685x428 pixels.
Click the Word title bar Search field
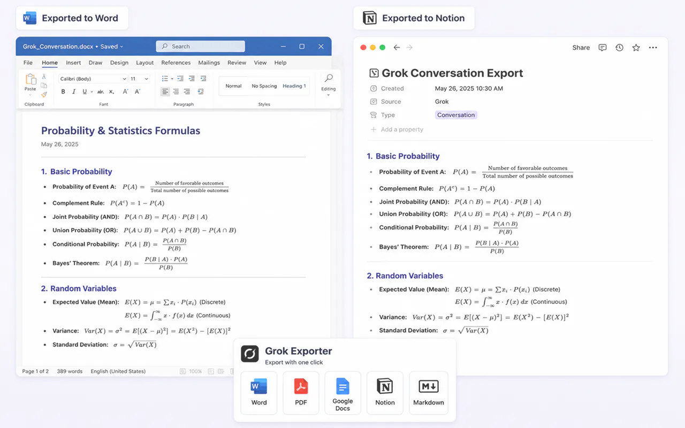pyautogui.click(x=201, y=47)
